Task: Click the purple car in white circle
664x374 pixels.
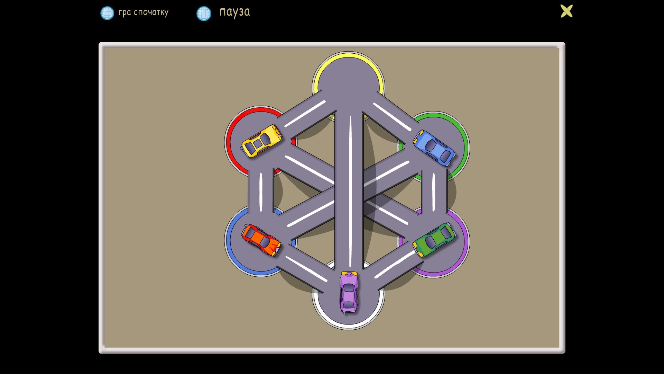Action: [x=349, y=292]
